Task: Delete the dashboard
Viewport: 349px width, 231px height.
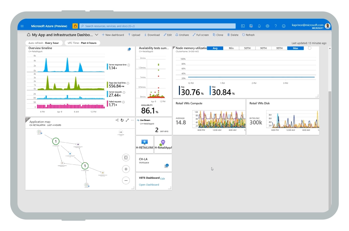Action: (232, 35)
